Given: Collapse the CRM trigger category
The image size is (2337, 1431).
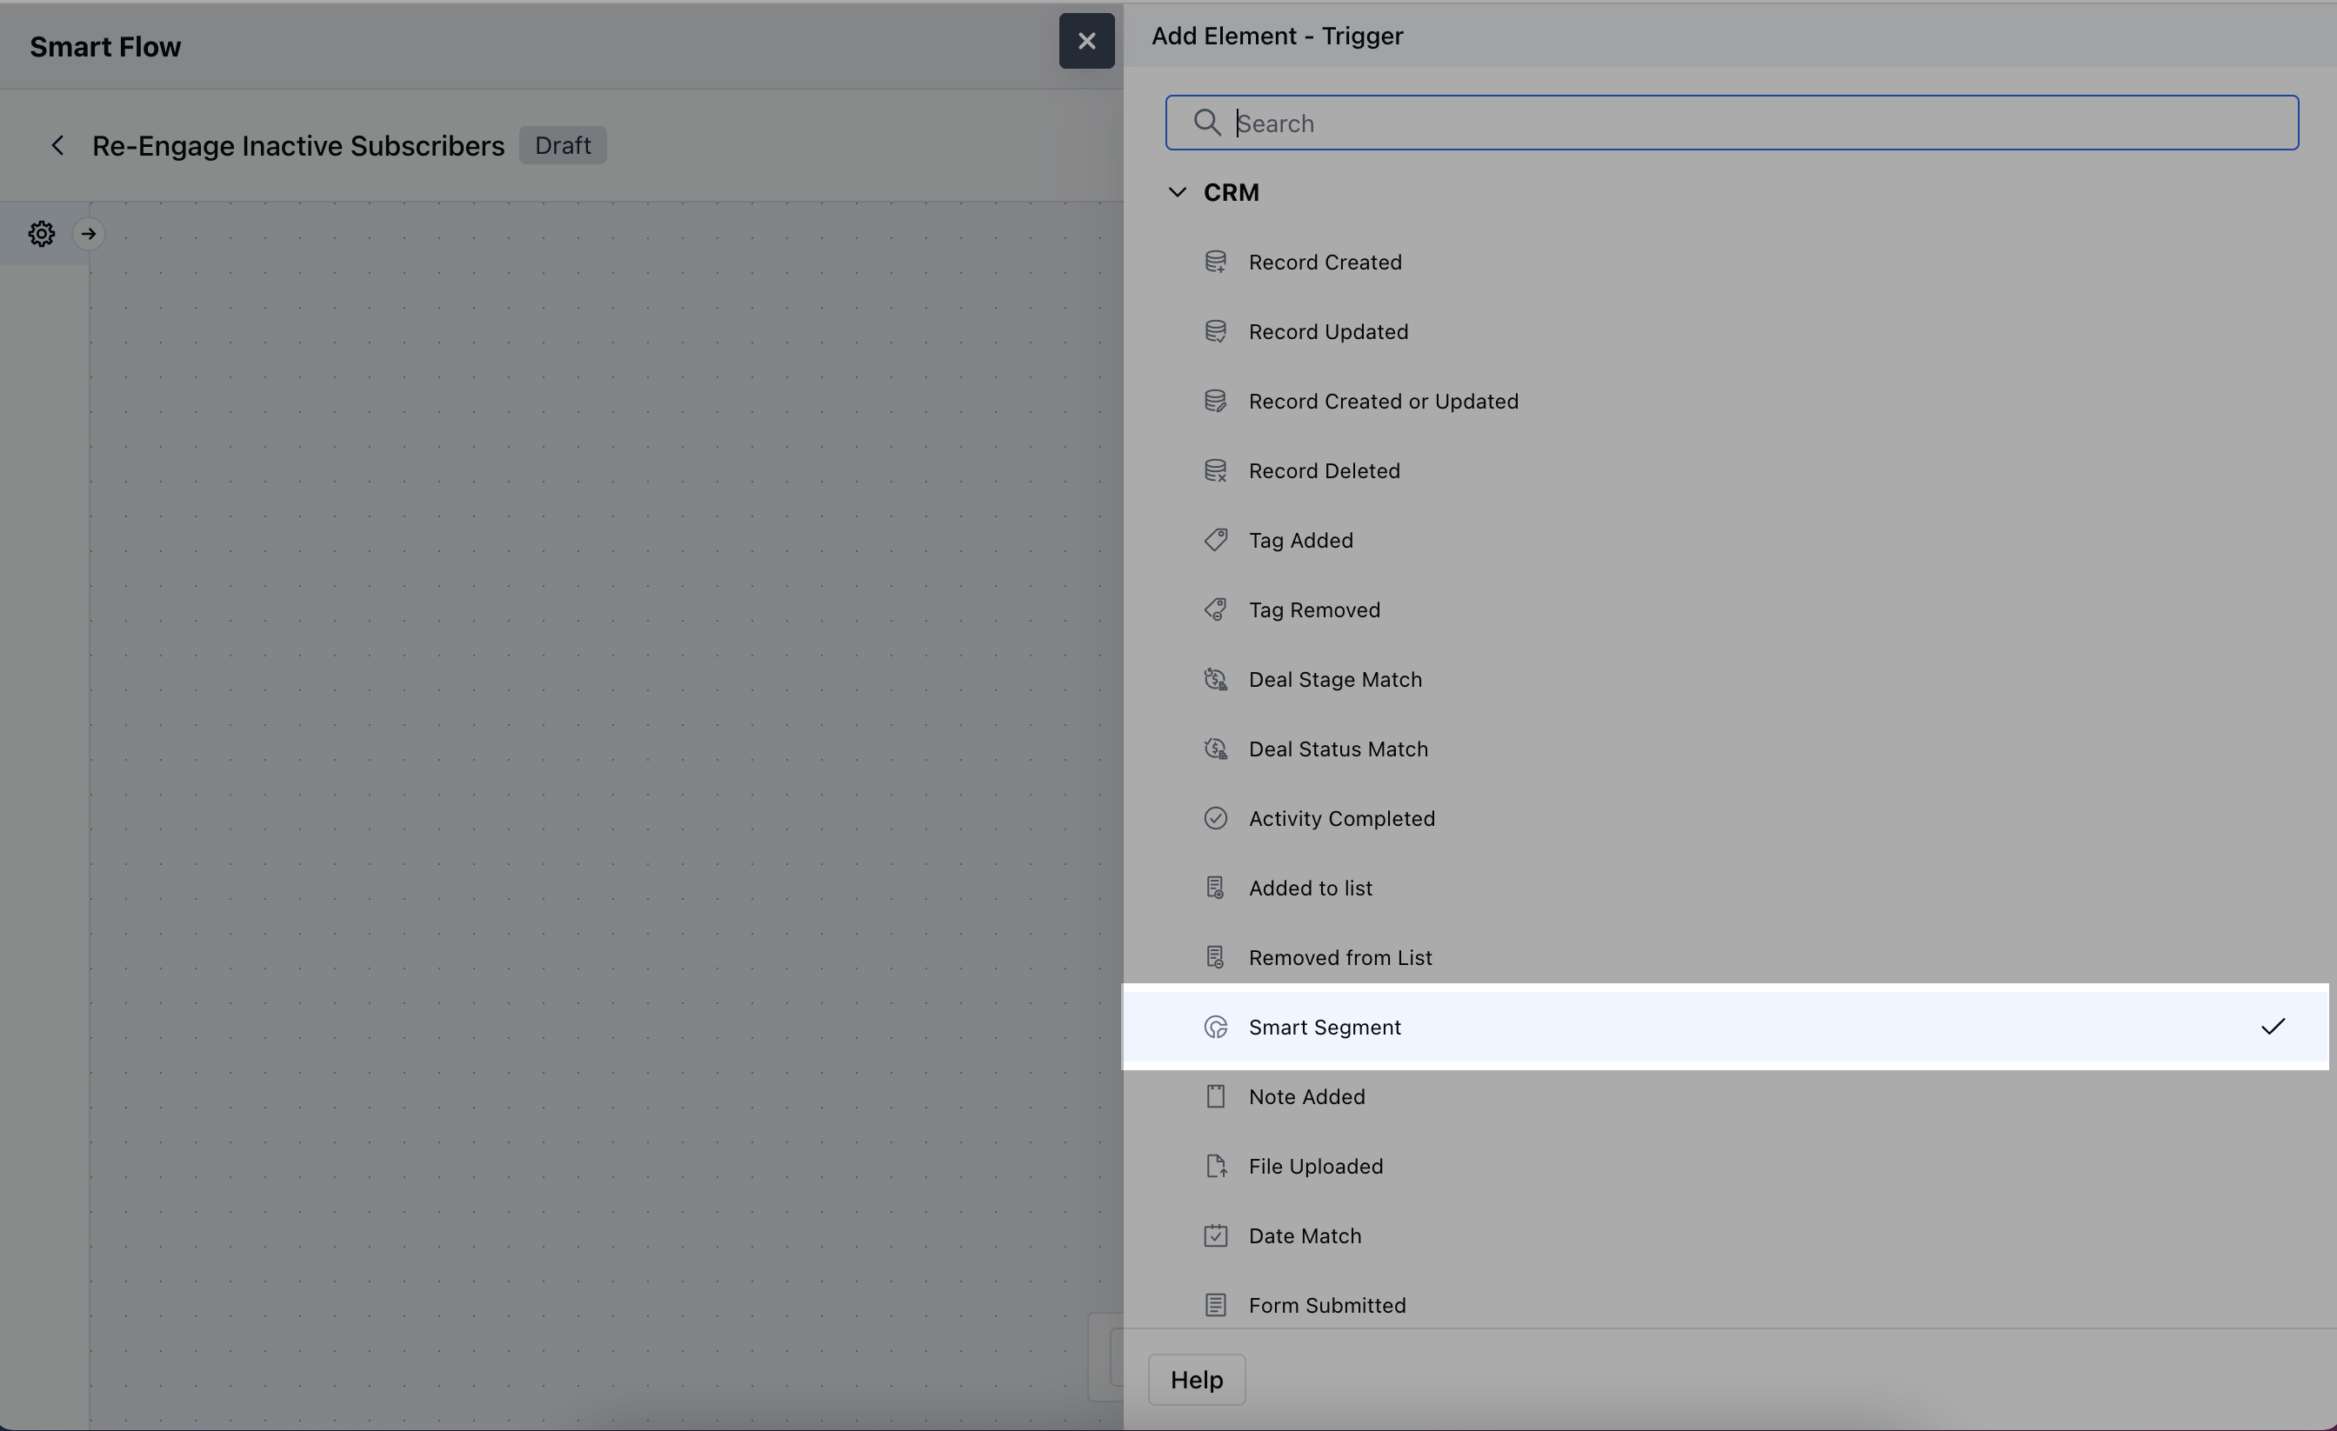Looking at the screenshot, I should pos(1177,192).
